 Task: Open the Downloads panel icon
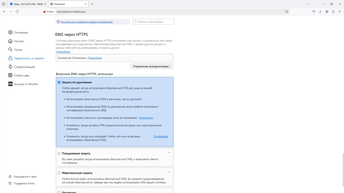(320, 11)
